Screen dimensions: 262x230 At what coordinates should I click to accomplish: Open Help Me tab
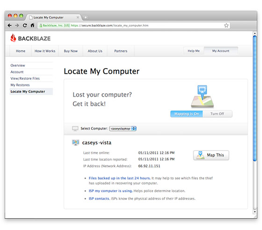coord(194,51)
